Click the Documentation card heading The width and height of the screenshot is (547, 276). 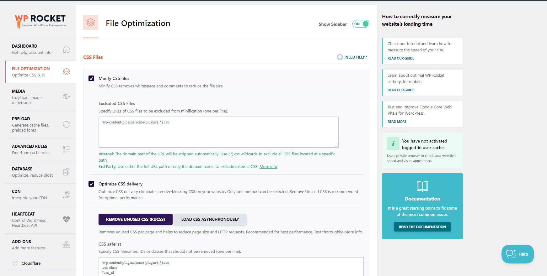[x=422, y=199]
